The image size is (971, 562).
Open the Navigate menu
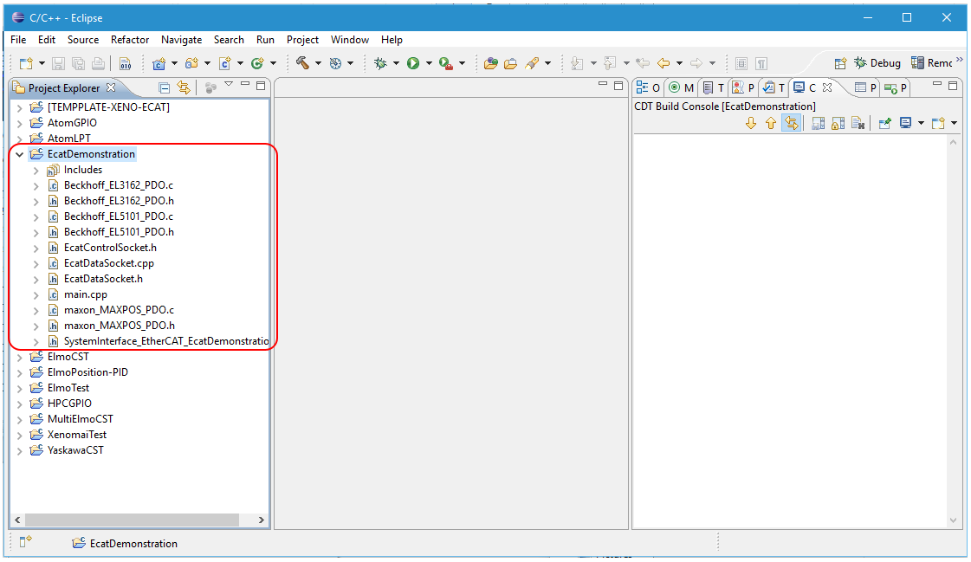(x=181, y=40)
